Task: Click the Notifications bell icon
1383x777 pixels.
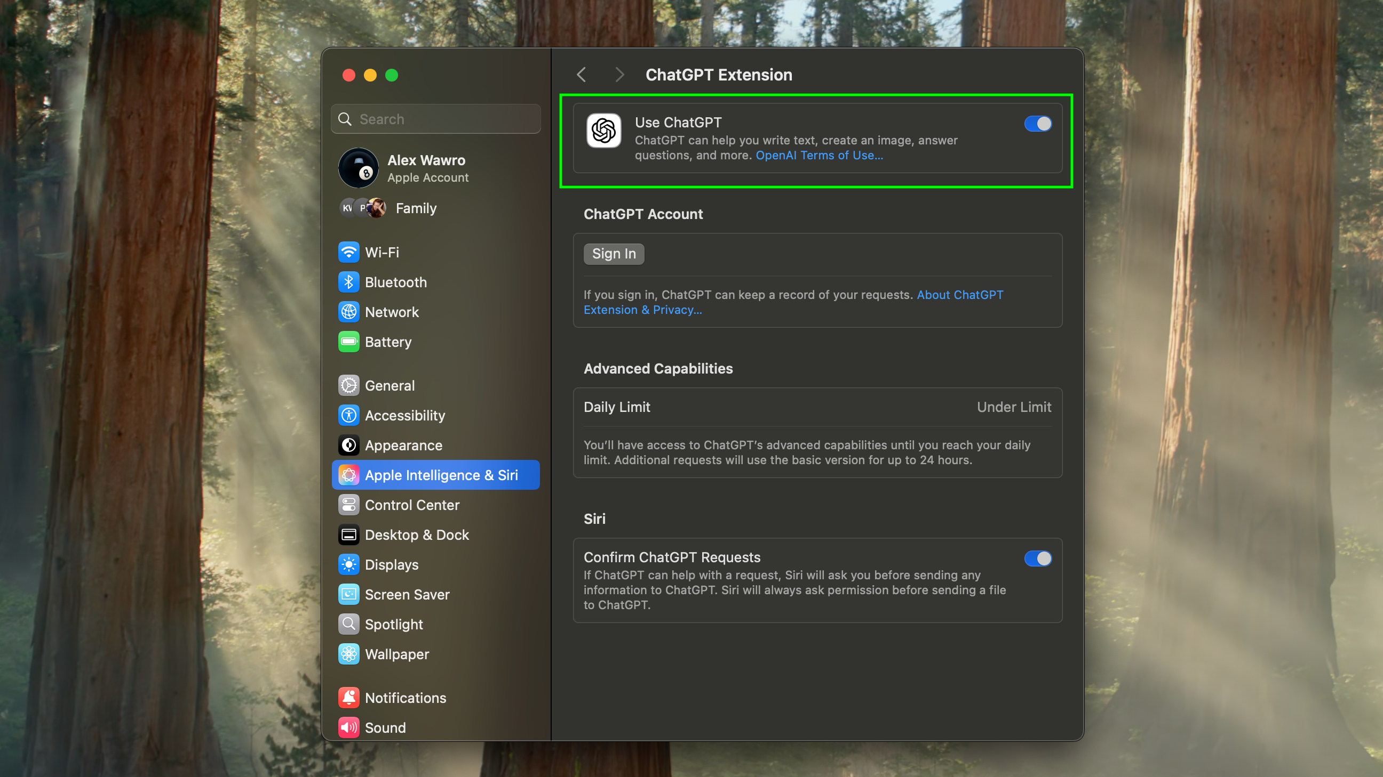Action: (348, 697)
